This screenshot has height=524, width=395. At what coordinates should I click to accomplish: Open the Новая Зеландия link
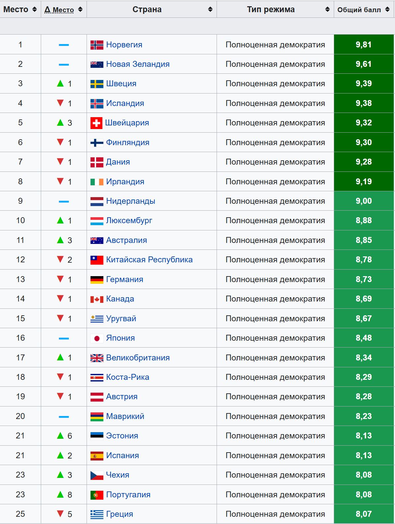pos(138,64)
